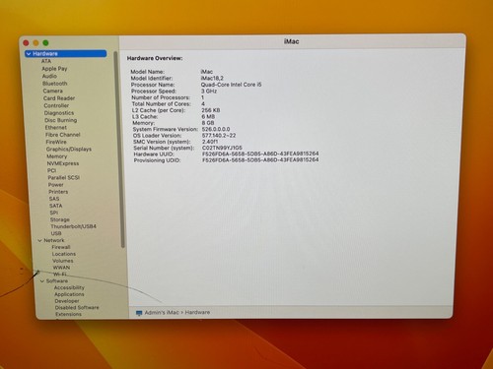Select SPI in the sidebar

(x=54, y=213)
